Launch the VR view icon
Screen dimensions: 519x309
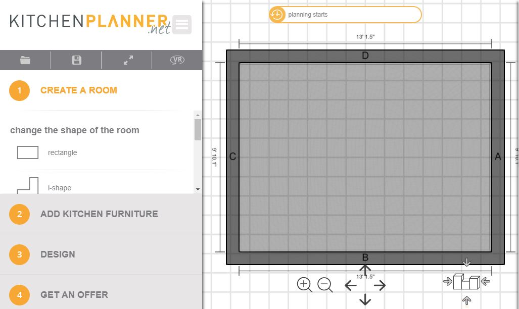coord(177,60)
